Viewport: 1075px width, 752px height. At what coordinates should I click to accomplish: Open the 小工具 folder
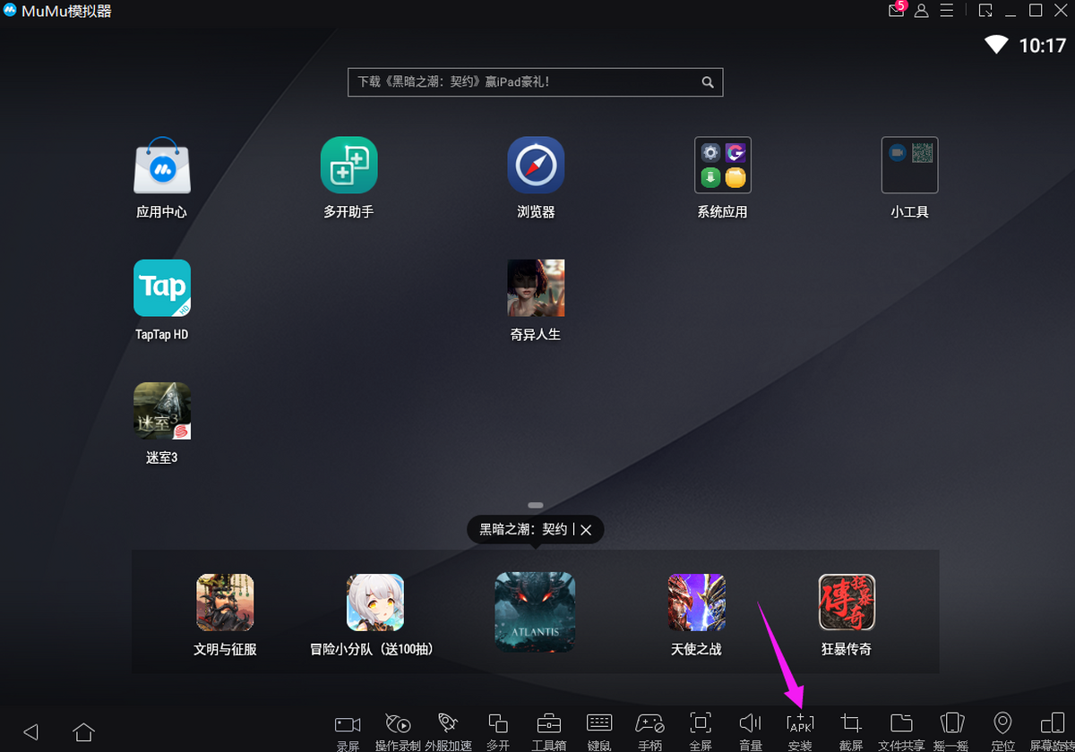click(909, 166)
